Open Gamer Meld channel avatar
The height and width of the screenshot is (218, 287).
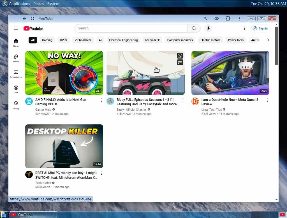pos(29,101)
